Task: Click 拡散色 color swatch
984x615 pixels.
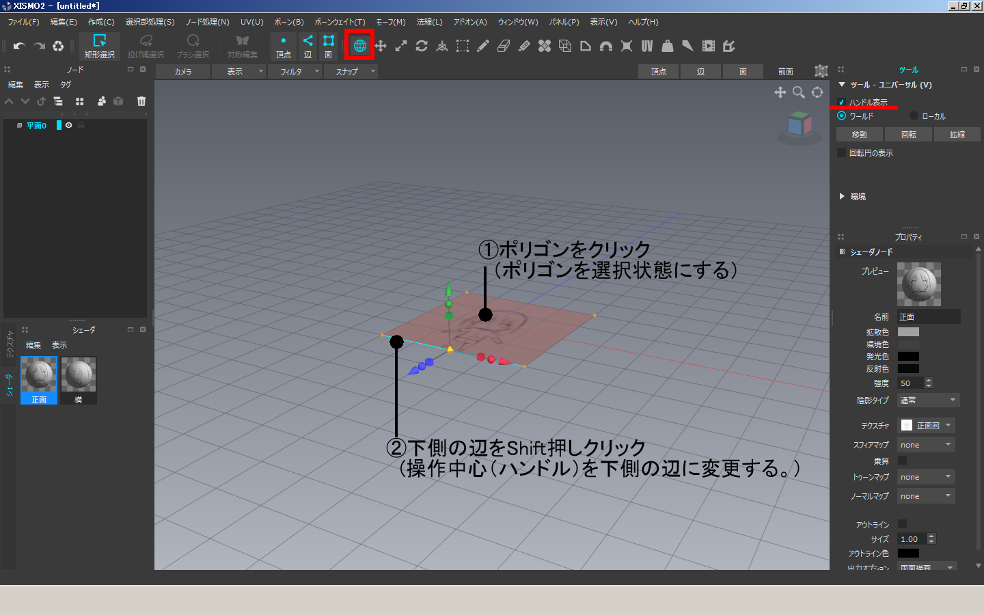Action: [908, 331]
